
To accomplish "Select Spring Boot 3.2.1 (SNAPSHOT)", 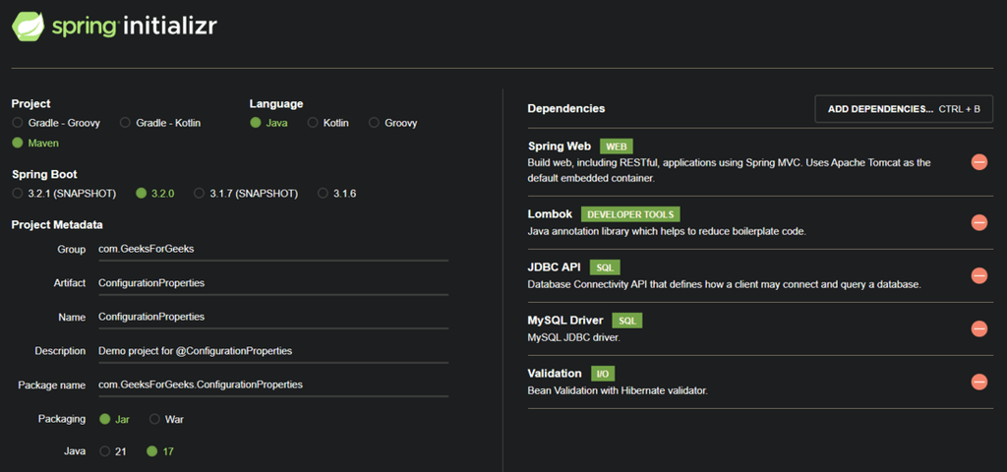I will click(18, 194).
